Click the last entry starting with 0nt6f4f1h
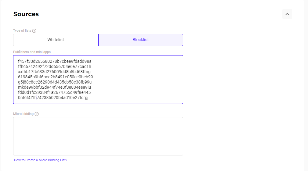The image size is (308, 171). (x=53, y=98)
